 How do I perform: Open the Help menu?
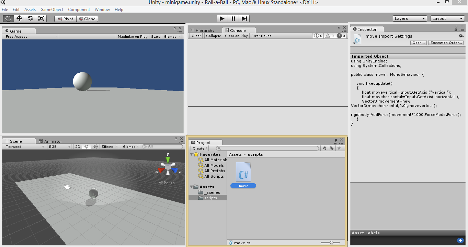(x=119, y=10)
